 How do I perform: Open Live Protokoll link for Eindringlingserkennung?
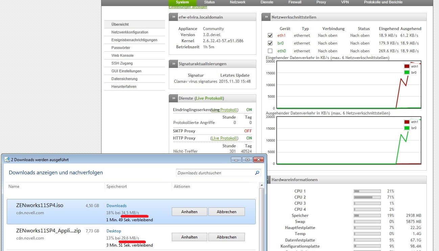click(x=224, y=110)
